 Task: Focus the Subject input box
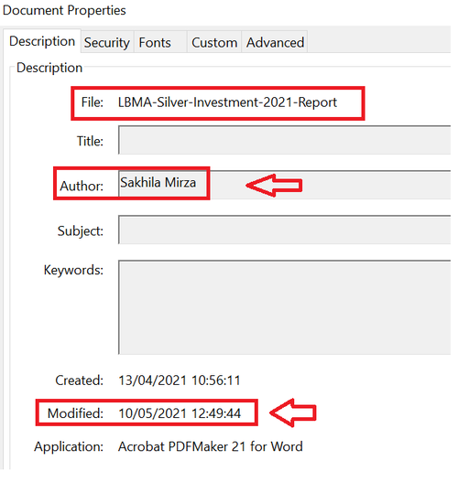tap(285, 230)
